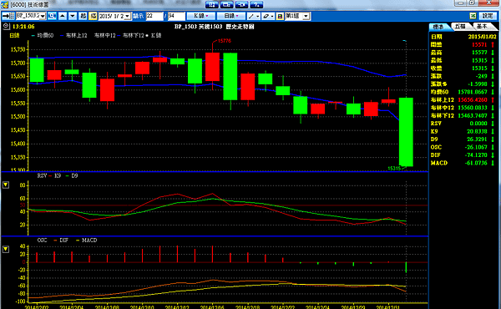Select the line drawing tool icon
The width and height of the screenshot is (501, 309).
[x=254, y=16]
